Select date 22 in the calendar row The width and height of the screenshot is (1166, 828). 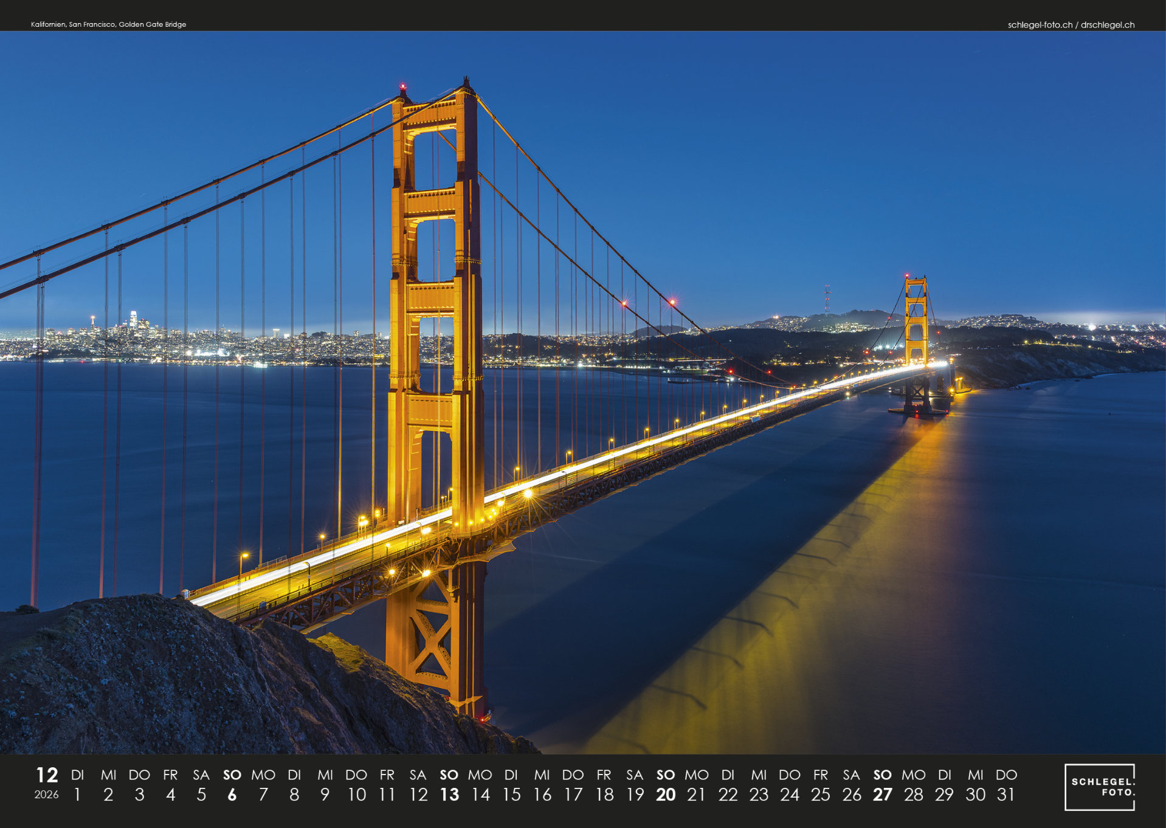click(728, 794)
